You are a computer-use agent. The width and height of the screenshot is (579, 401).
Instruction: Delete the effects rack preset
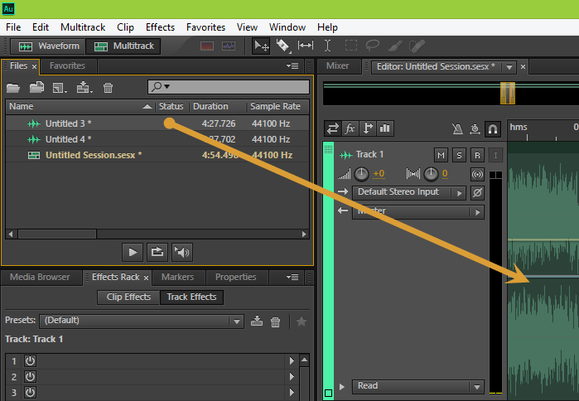276,321
